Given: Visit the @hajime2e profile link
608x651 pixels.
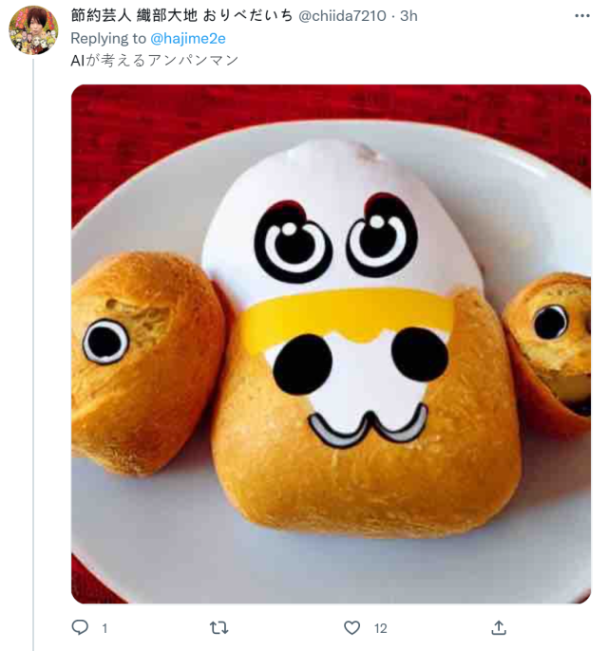Looking at the screenshot, I should click(188, 38).
